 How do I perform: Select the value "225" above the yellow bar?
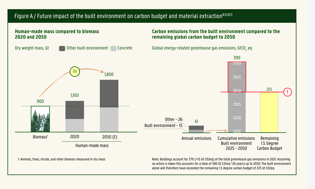point(269,89)
